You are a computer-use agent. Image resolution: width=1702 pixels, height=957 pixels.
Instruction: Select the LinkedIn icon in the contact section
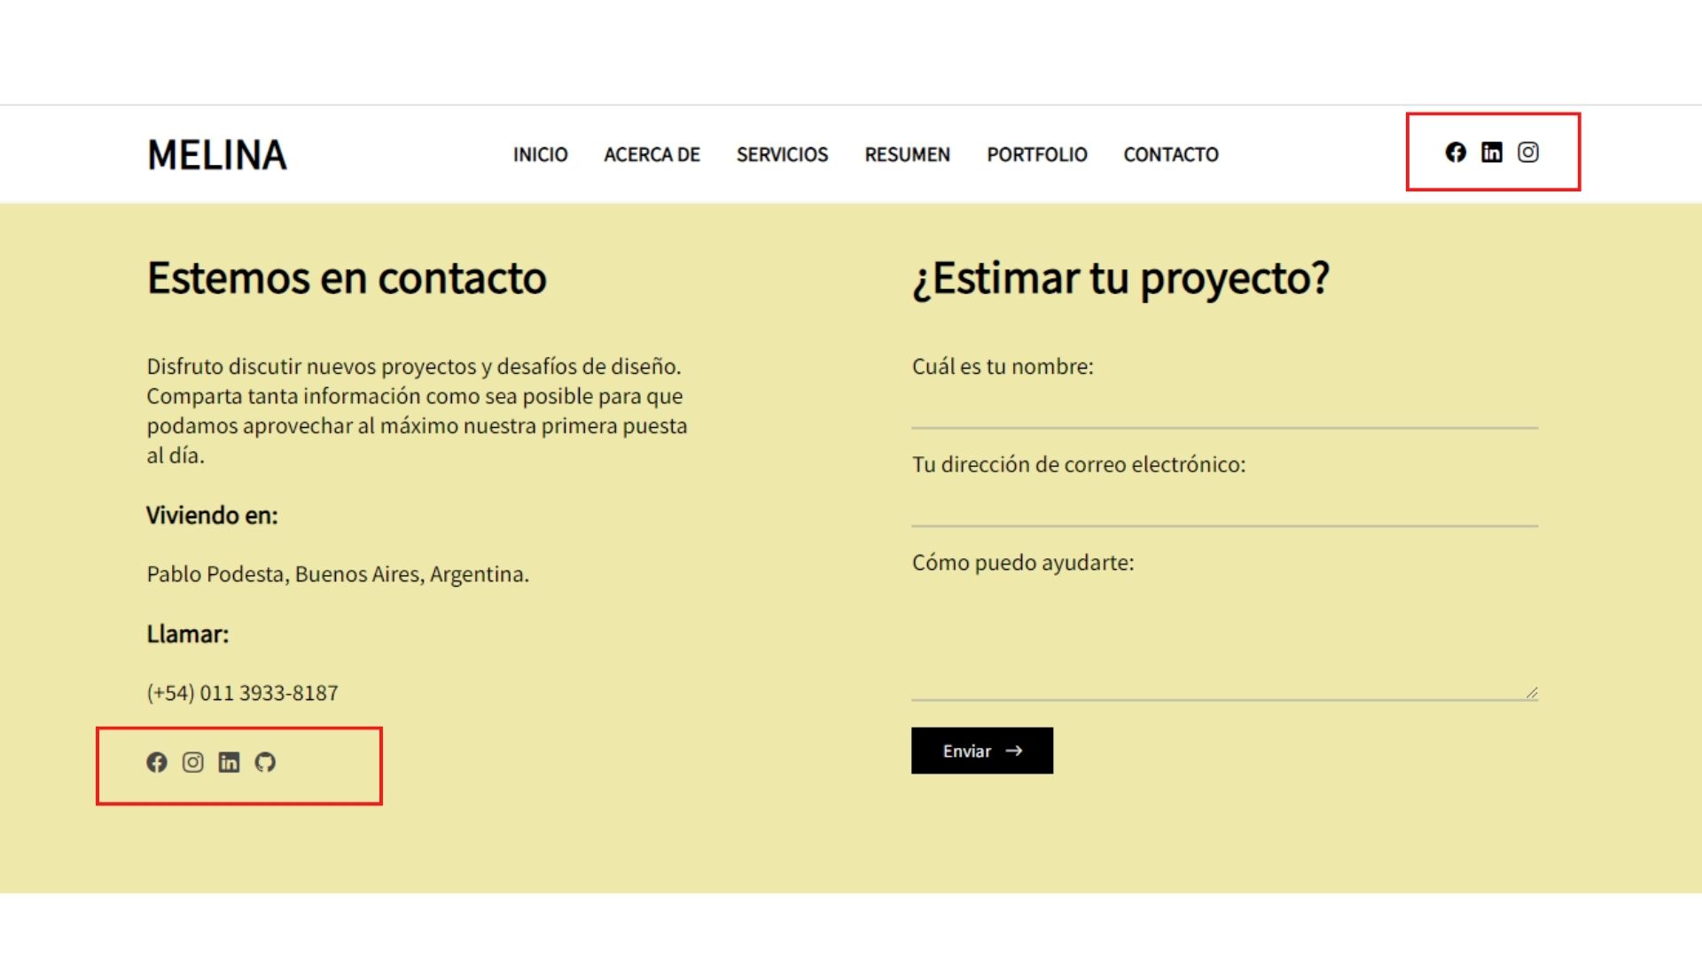(x=229, y=762)
